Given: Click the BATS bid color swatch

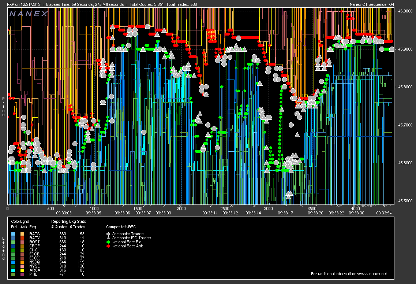Looking at the screenshot, I should tap(13, 234).
